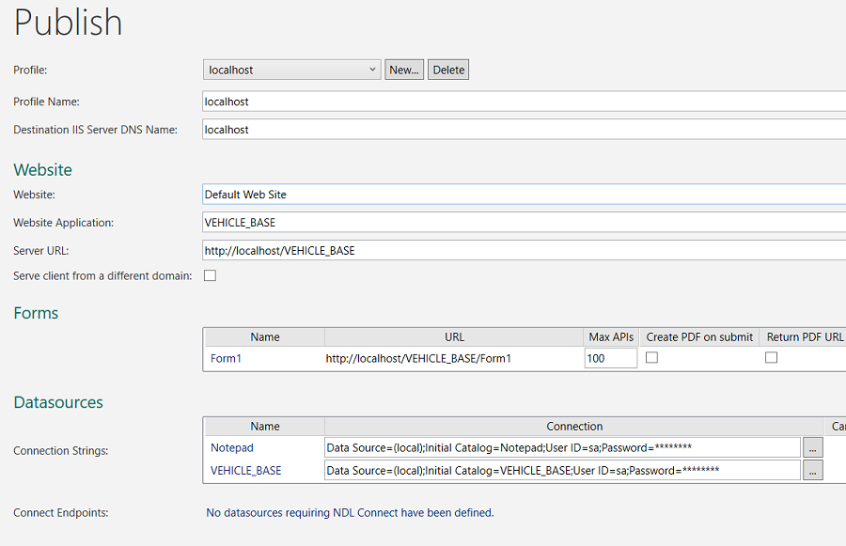846x546 pixels.
Task: Expand the Profile dropdown arrow
Action: coord(370,69)
